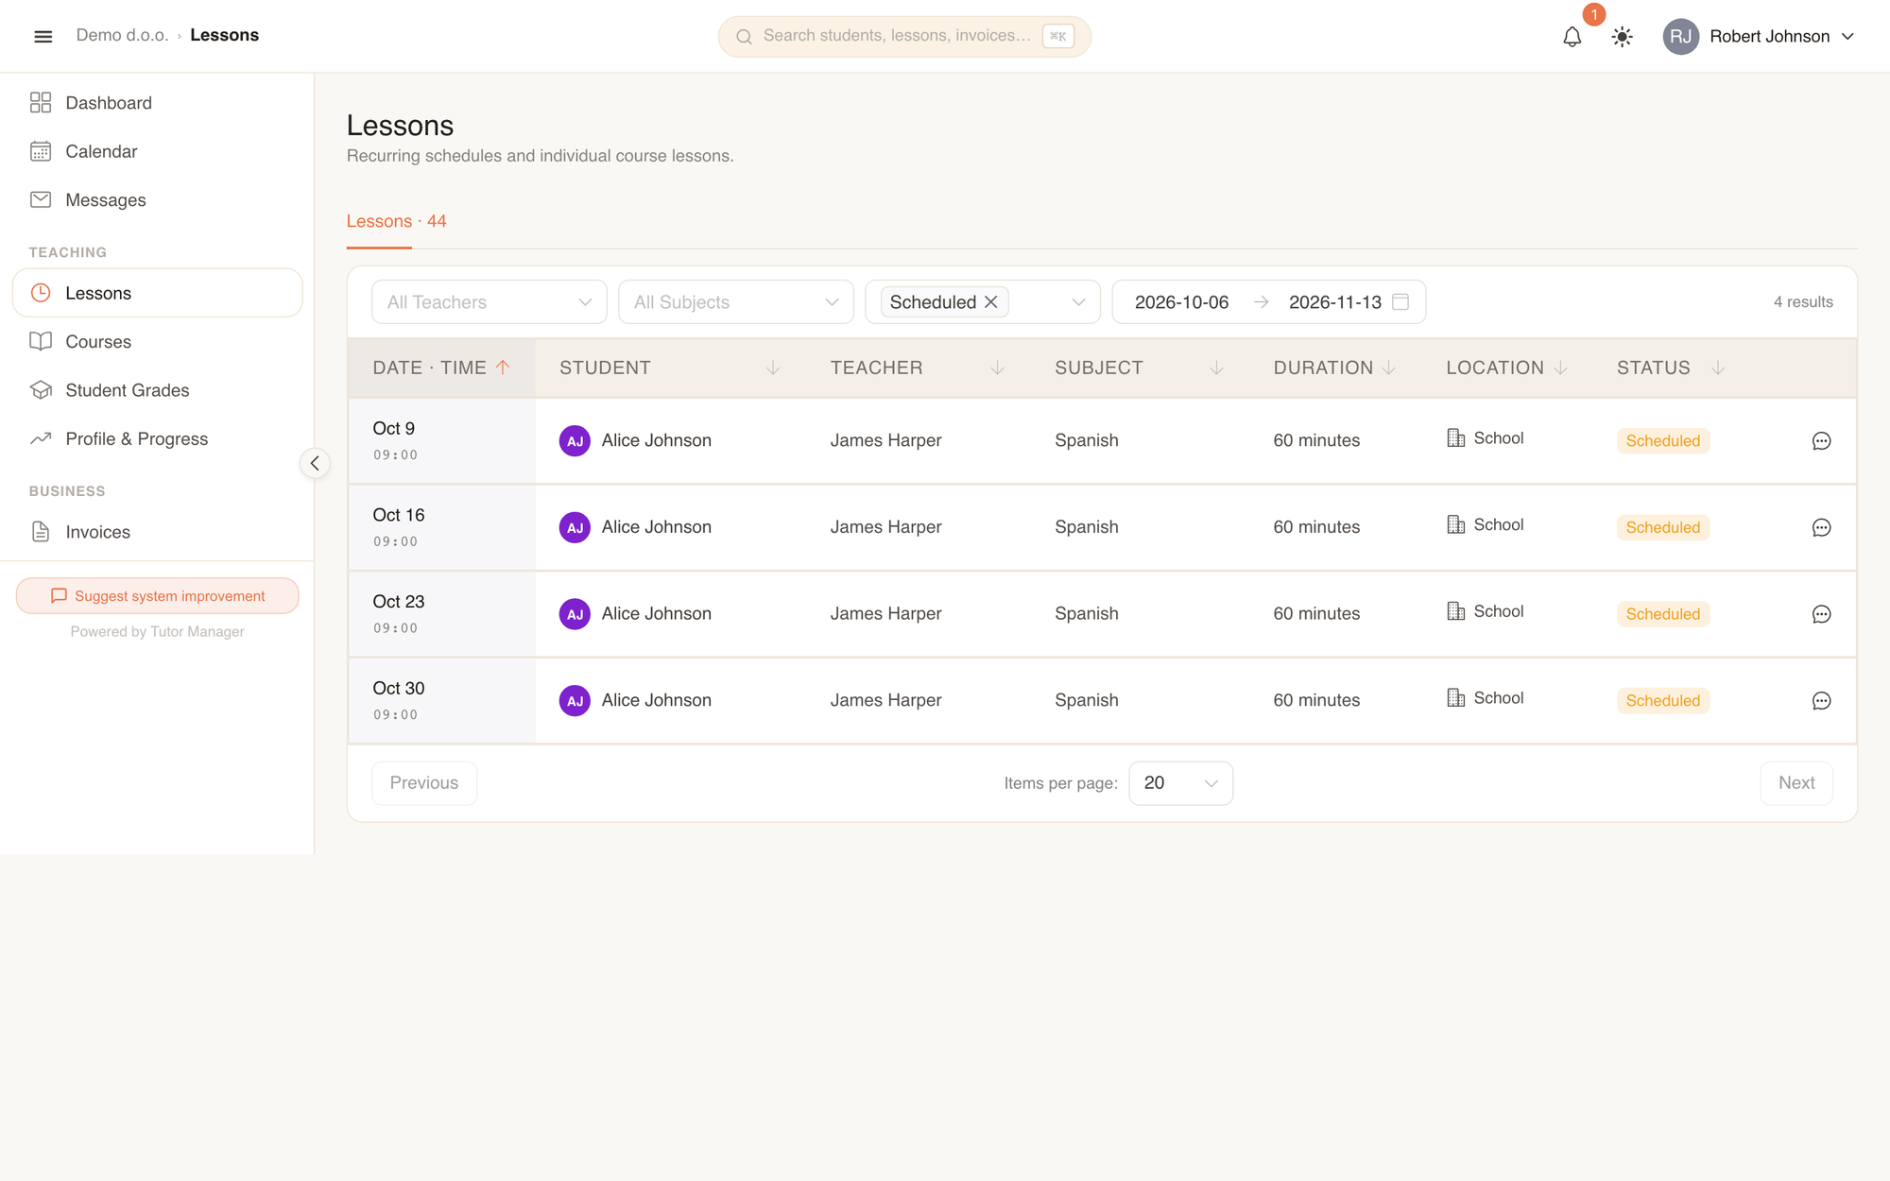Open notifications bell
Viewport: 1890px width, 1181px height.
click(1572, 37)
